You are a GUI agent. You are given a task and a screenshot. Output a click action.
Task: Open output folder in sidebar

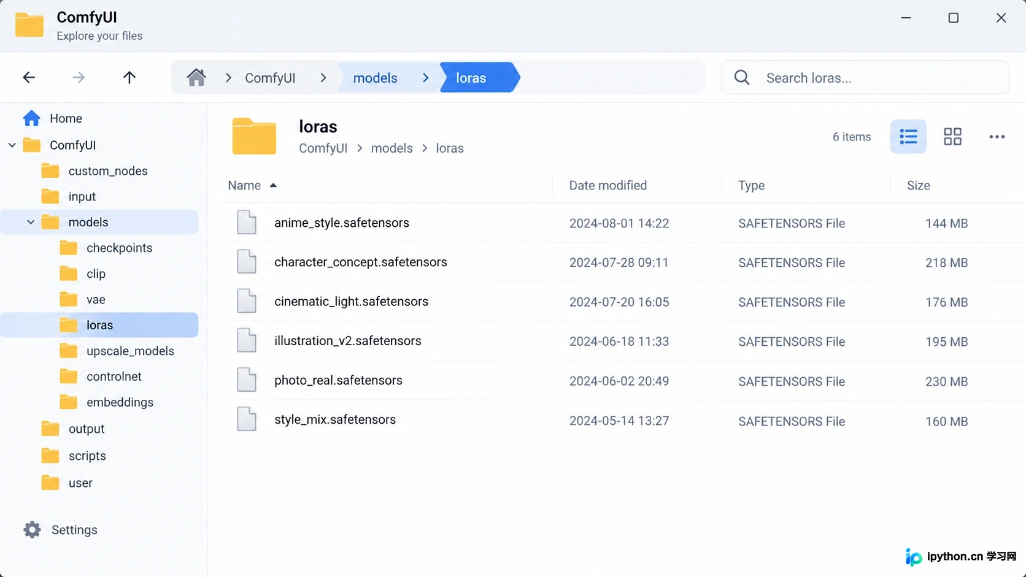[87, 429]
